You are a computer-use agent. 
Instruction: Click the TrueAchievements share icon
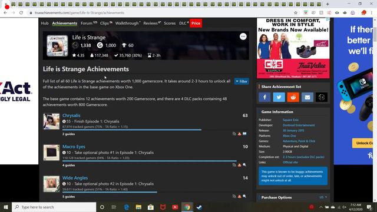point(322,97)
